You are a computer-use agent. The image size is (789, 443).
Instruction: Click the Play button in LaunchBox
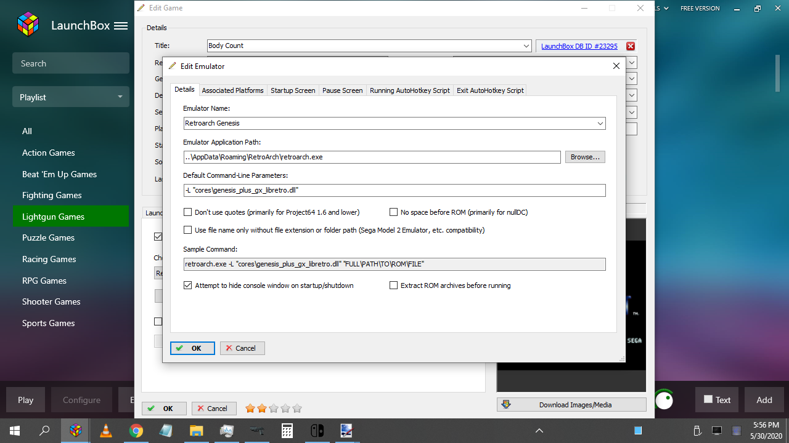coord(25,400)
